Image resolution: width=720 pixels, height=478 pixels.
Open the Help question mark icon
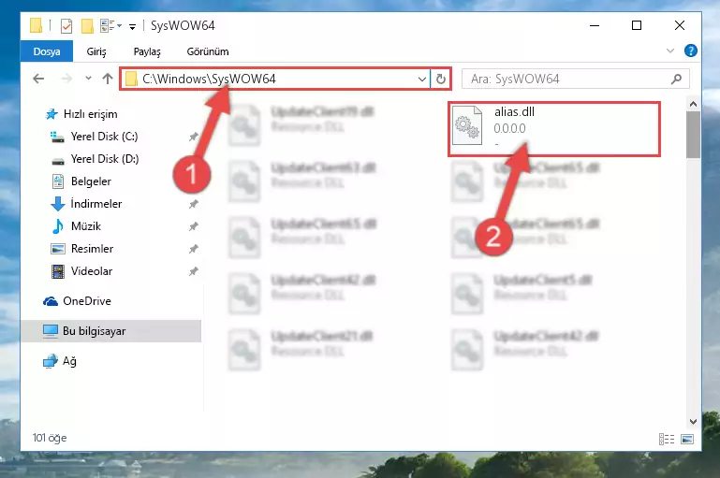(x=691, y=51)
